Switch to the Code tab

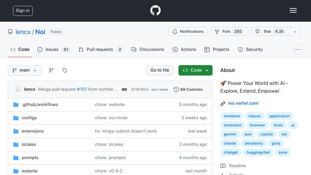tap(20, 49)
